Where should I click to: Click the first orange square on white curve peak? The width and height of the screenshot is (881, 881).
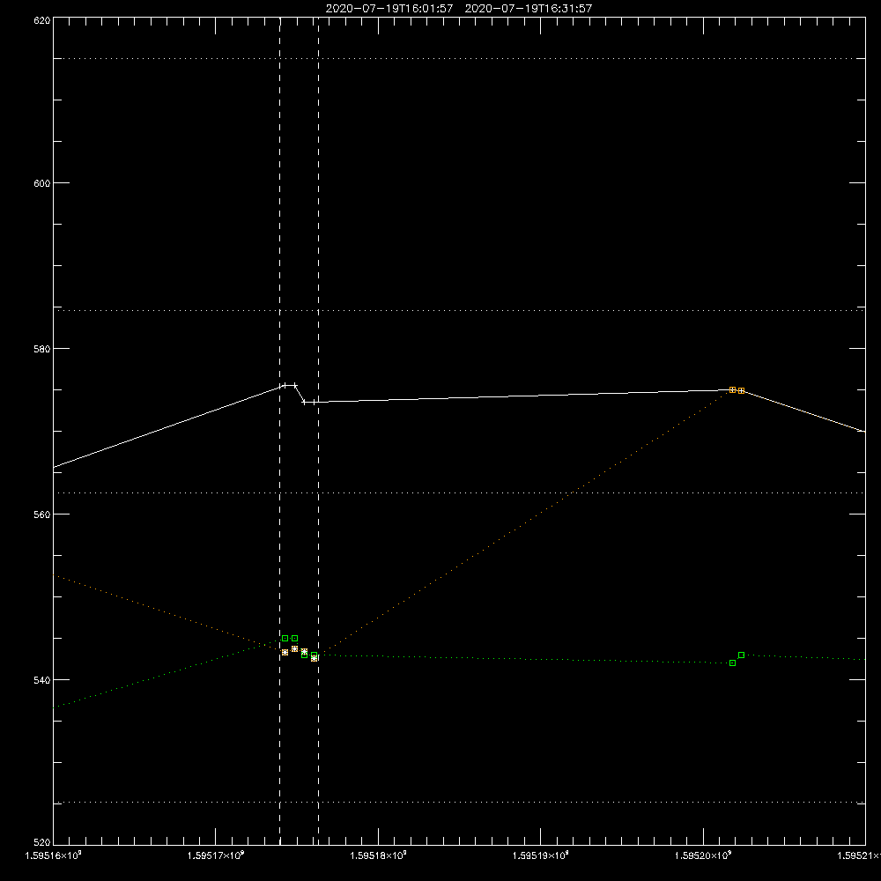pos(732,389)
